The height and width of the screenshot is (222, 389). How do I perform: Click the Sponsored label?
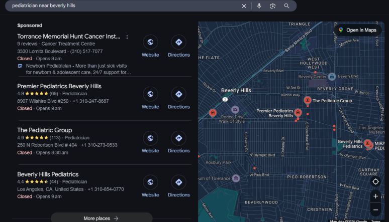30,25
